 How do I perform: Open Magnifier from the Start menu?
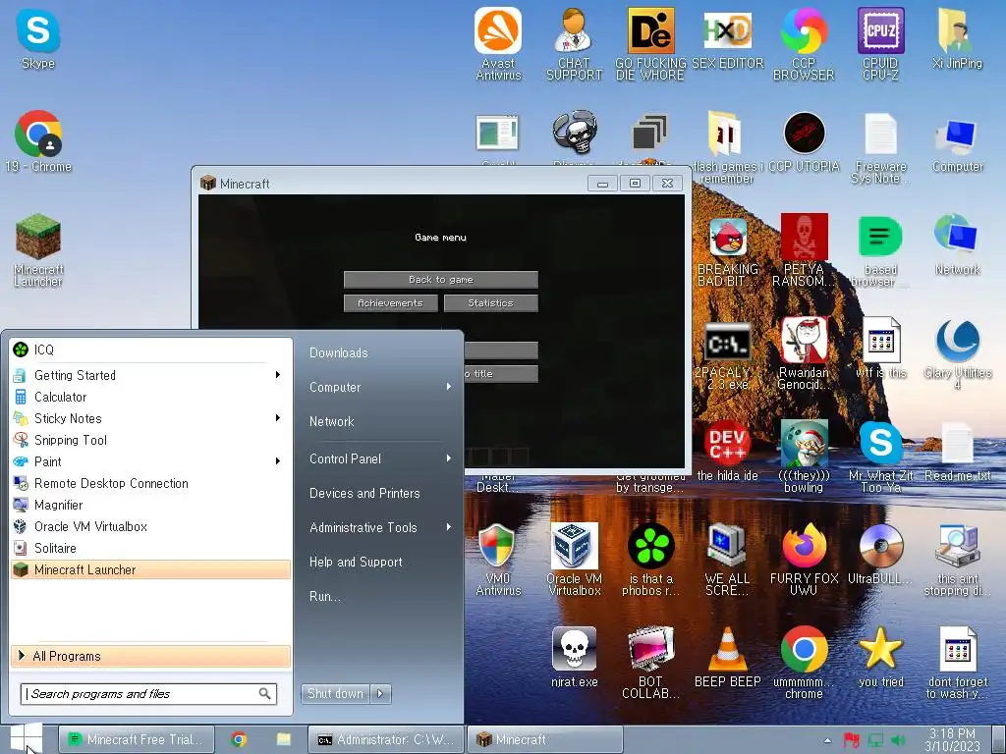[150, 505]
